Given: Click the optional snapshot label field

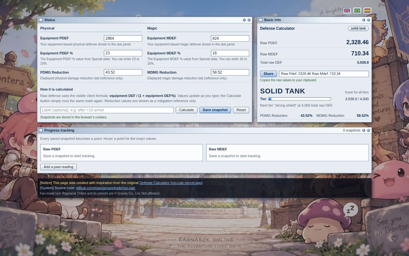Looking at the screenshot, I should pos(107,110).
